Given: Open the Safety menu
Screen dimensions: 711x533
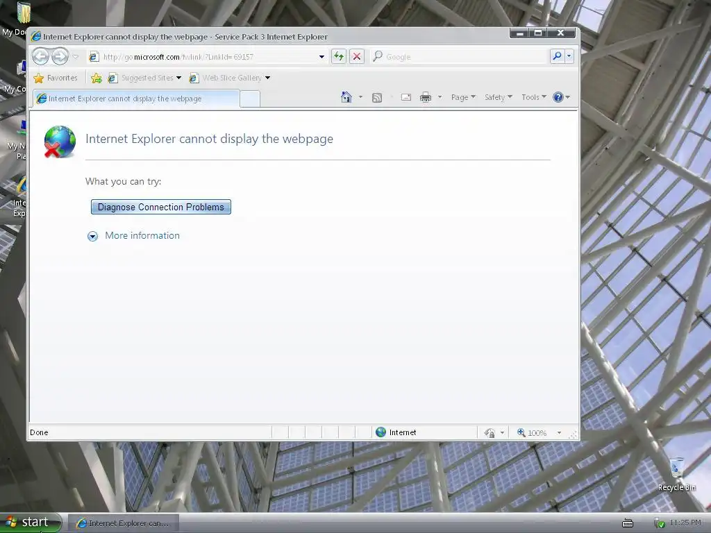Looking at the screenshot, I should [498, 97].
